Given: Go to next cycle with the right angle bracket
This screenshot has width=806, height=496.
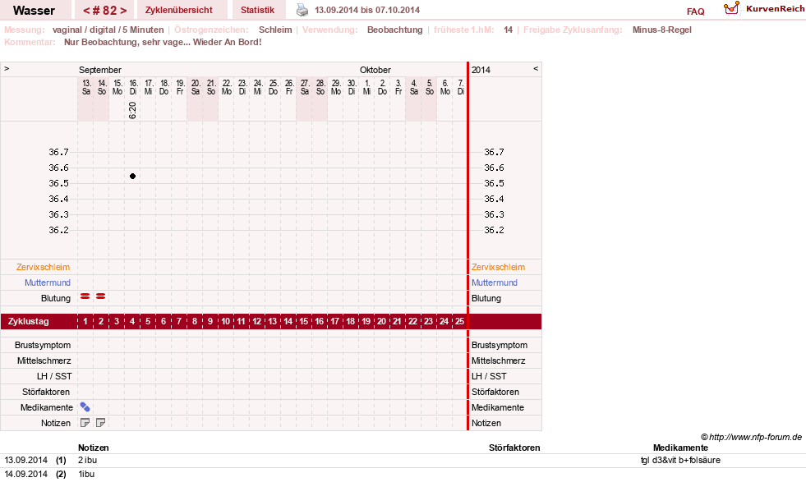Looking at the screenshot, I should [123, 11].
